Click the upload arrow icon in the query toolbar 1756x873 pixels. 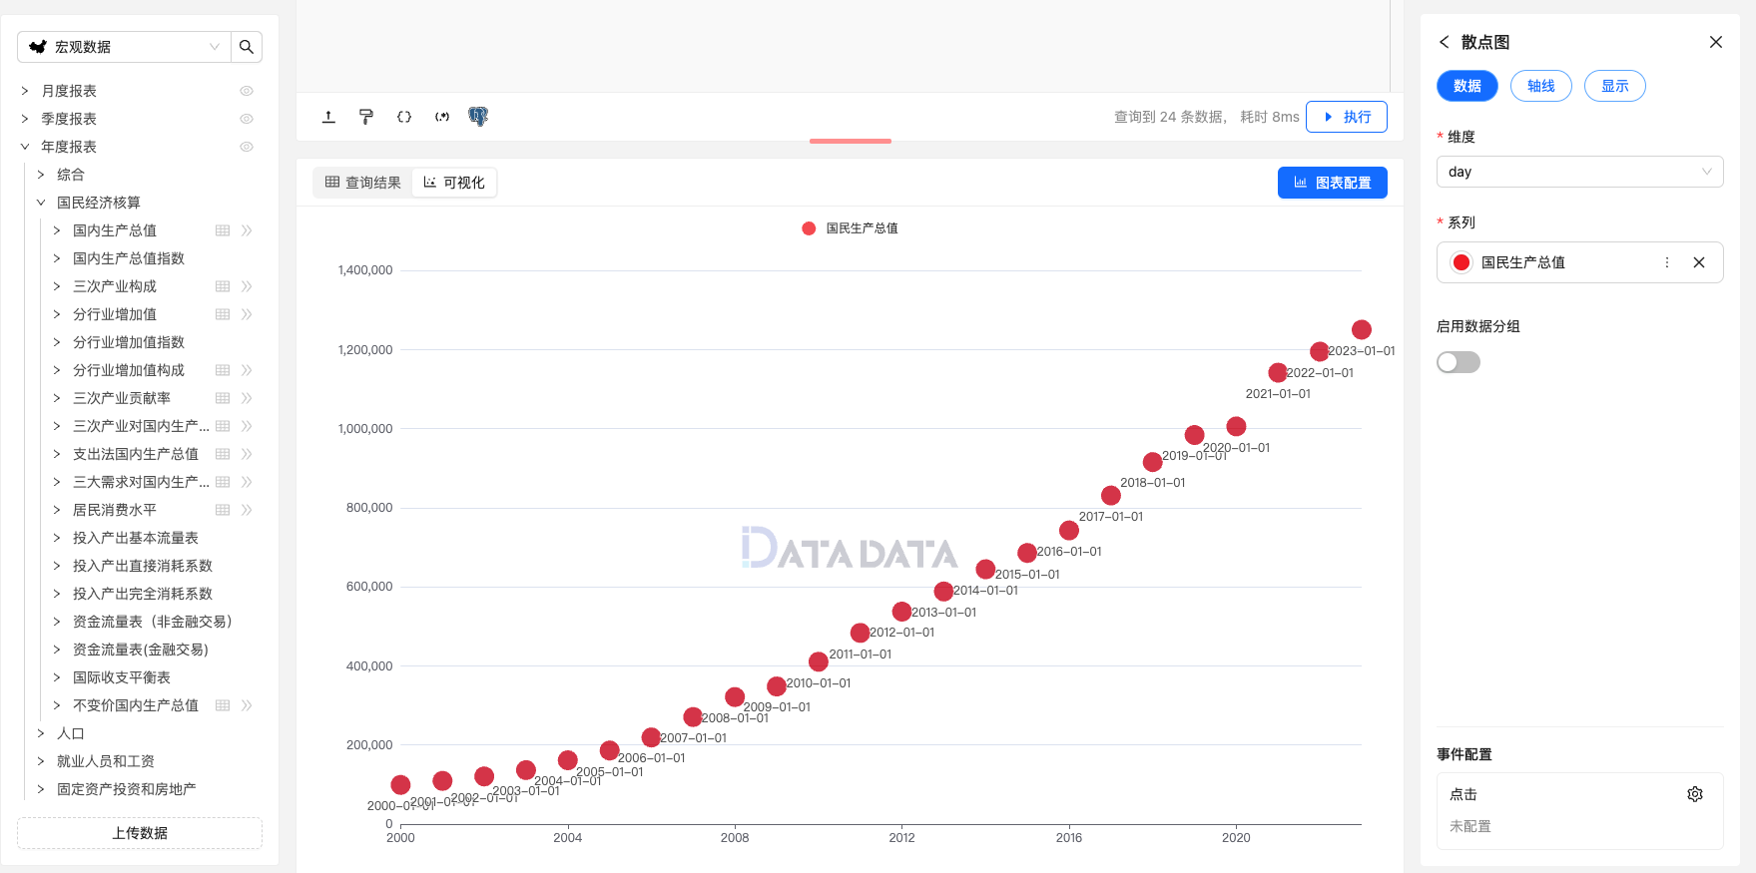[328, 117]
